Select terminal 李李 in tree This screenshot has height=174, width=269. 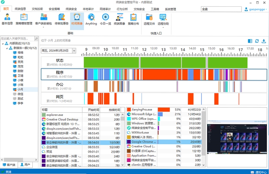click(20, 103)
